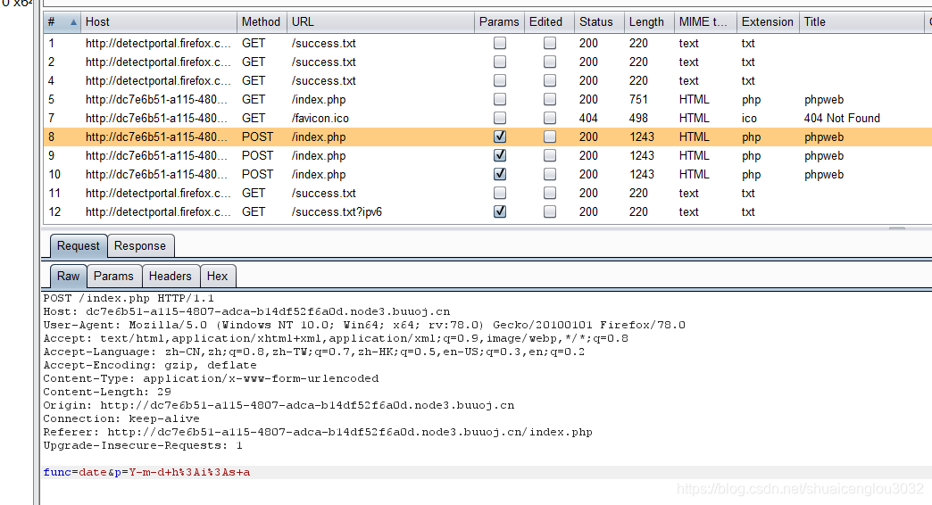
Task: Click the Accept-Encoding header line
Action: [150, 366]
